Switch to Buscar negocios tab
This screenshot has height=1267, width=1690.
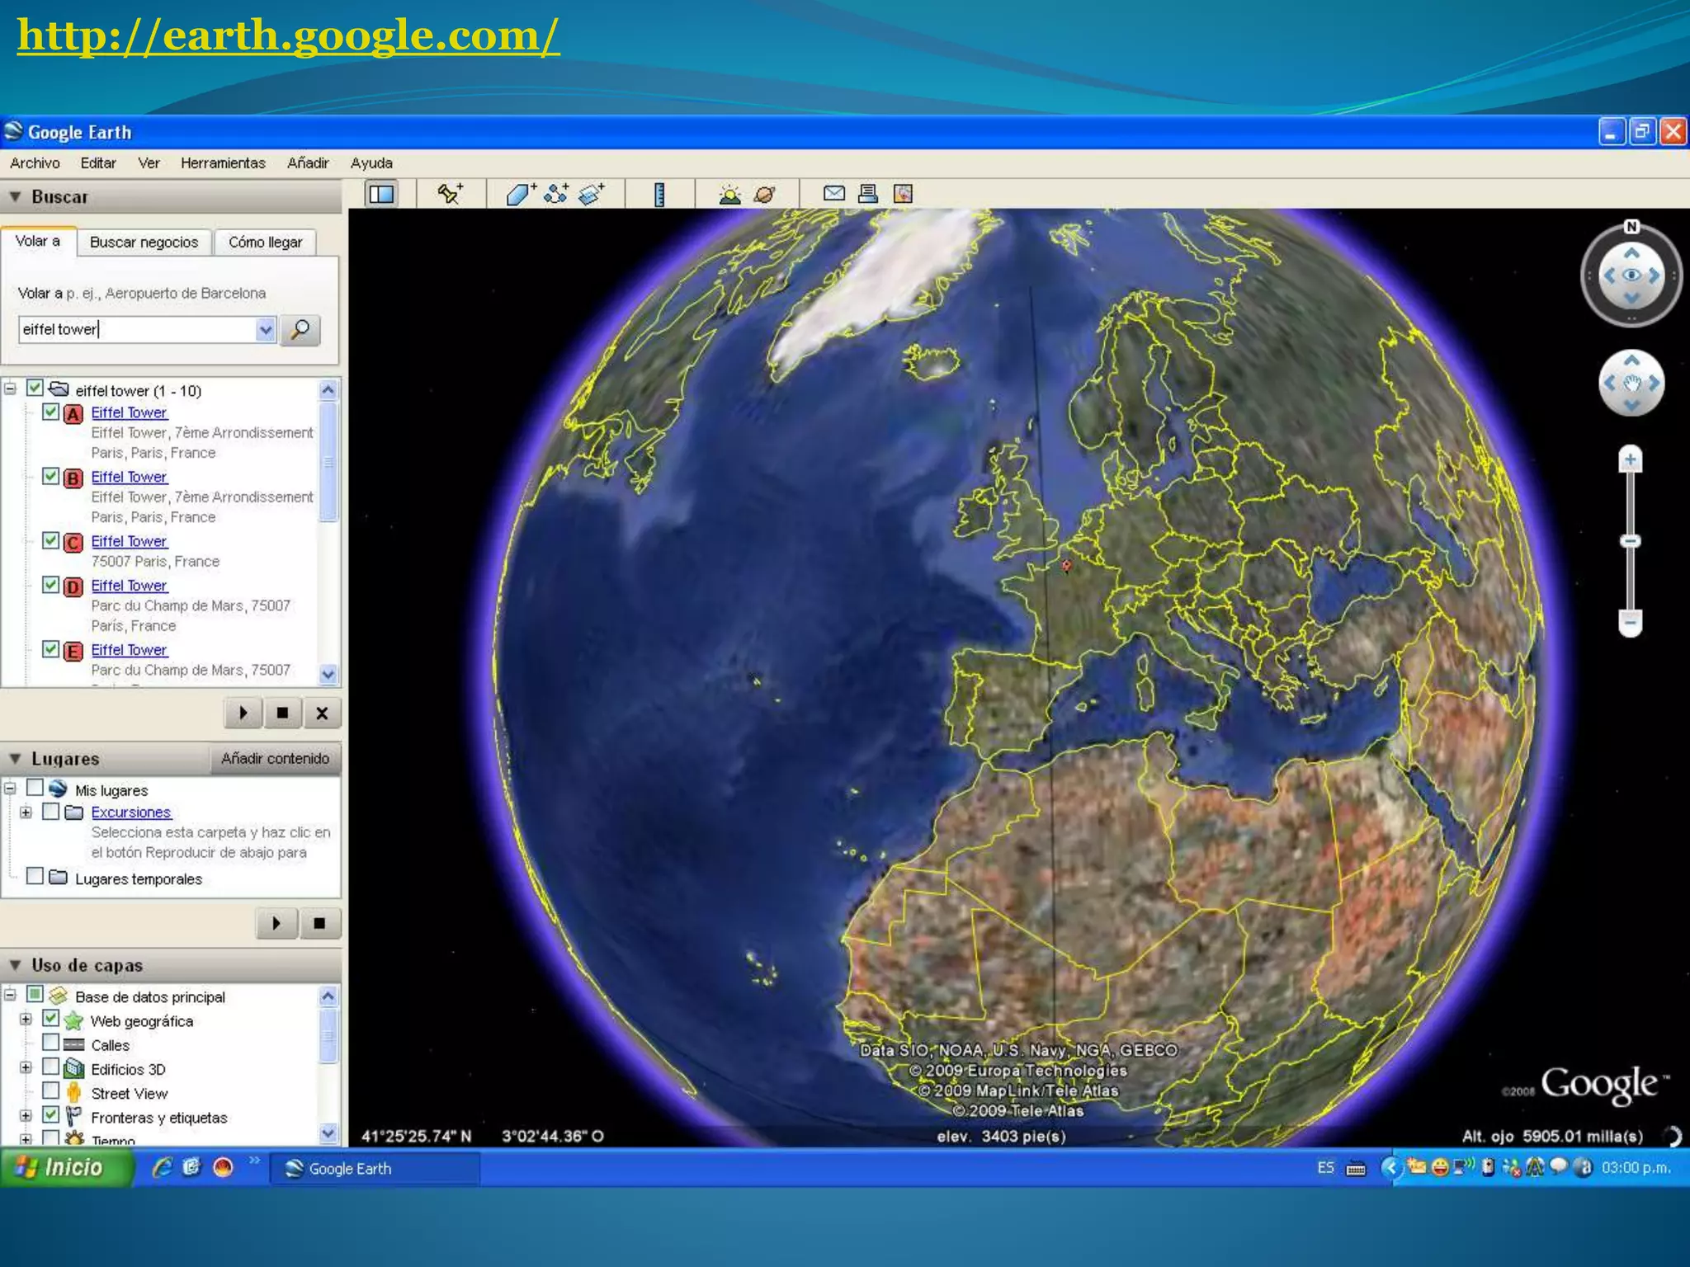[x=144, y=243]
